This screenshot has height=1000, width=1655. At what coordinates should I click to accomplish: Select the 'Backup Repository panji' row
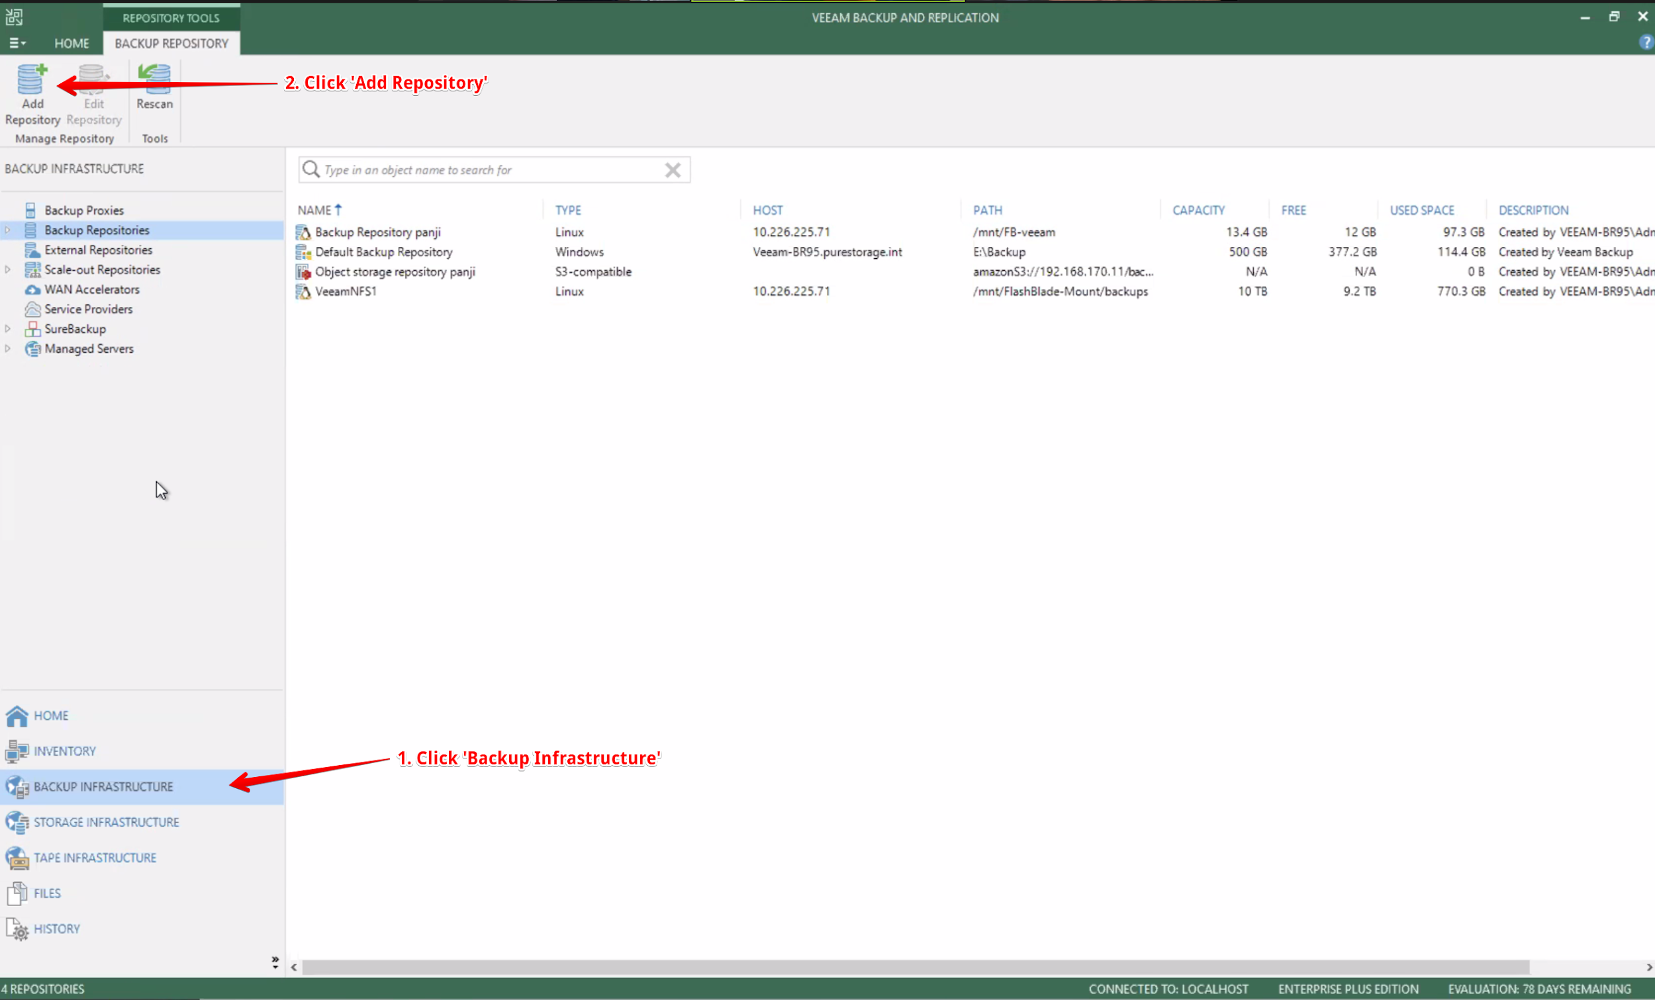[x=974, y=232]
